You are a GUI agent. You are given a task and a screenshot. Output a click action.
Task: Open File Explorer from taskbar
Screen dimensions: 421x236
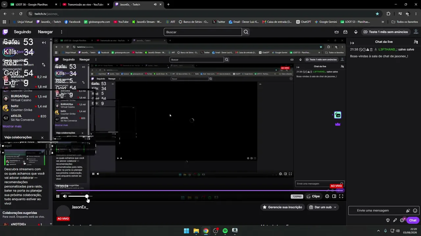[x=196, y=231]
